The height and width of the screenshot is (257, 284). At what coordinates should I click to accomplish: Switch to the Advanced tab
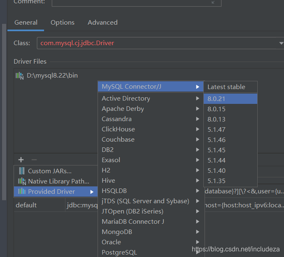pyautogui.click(x=103, y=23)
